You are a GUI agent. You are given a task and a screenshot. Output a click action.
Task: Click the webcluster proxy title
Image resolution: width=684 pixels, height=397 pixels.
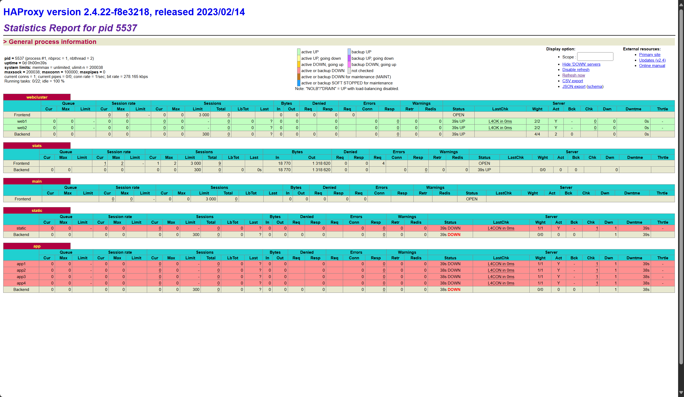click(37, 97)
